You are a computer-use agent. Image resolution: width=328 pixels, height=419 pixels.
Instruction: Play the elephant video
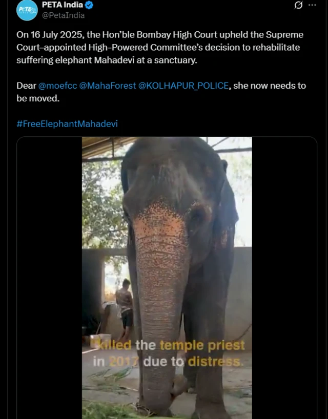click(167, 278)
